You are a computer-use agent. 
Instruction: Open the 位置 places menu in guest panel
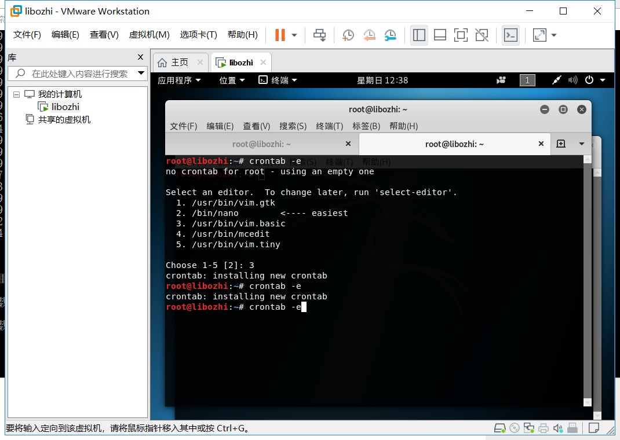click(x=232, y=80)
